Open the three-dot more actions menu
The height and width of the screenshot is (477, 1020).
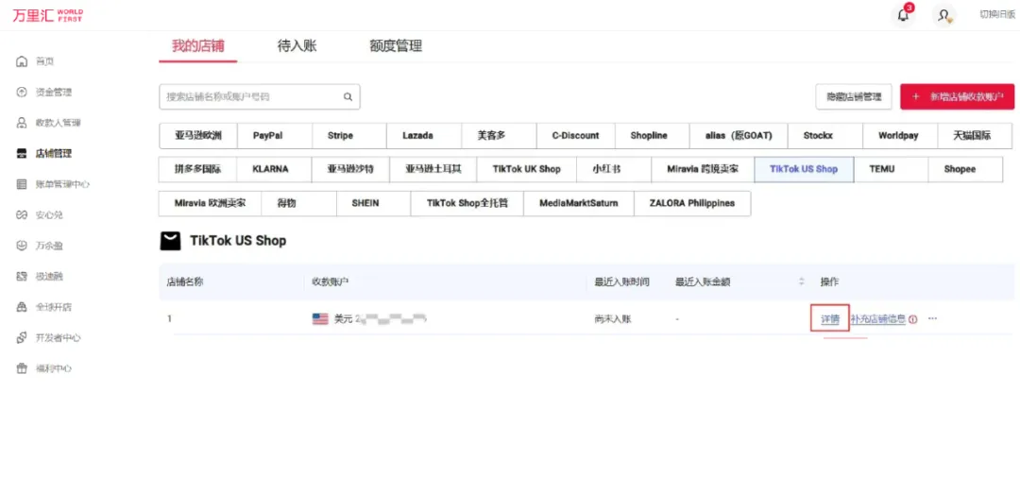click(932, 319)
